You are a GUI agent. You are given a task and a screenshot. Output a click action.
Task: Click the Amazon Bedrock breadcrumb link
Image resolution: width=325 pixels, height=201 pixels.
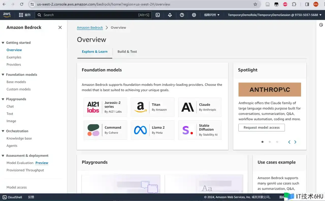click(x=90, y=28)
